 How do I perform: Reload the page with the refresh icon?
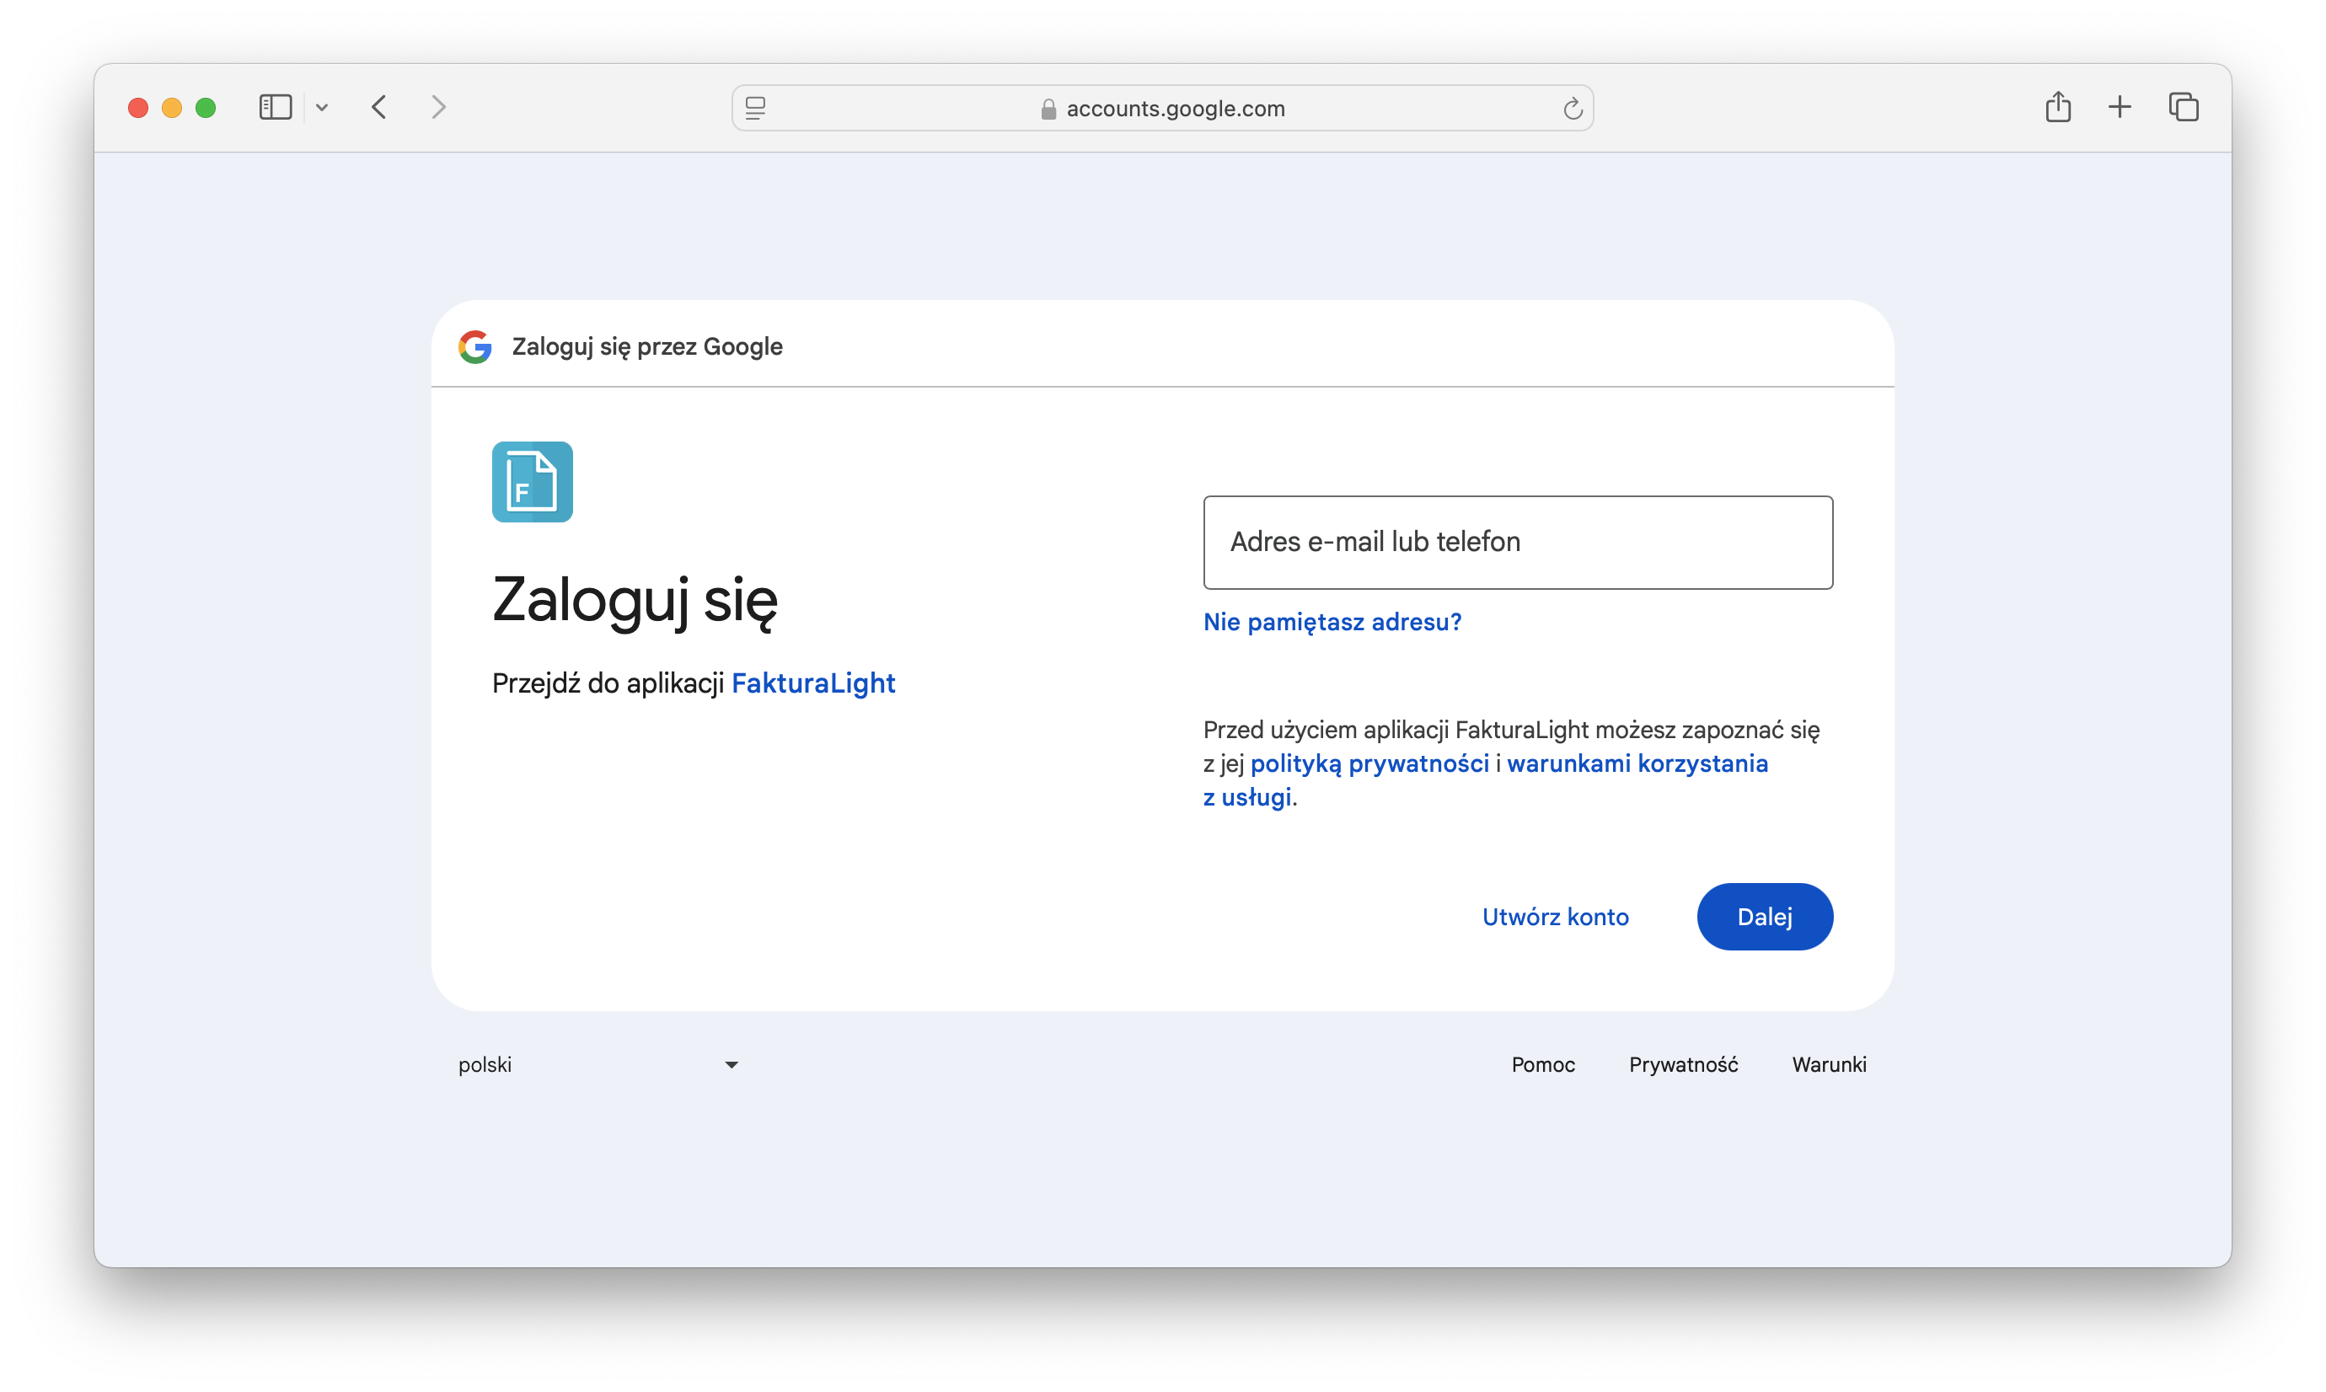[1572, 109]
